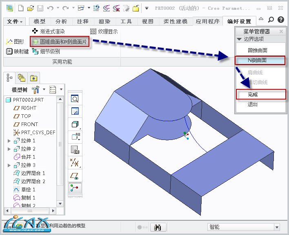
Task: Click the view manager icon
Action: [75, 150]
